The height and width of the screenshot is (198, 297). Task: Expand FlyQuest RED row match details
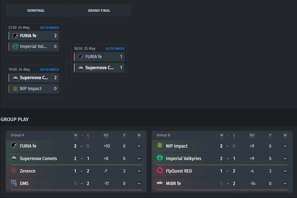(285, 171)
